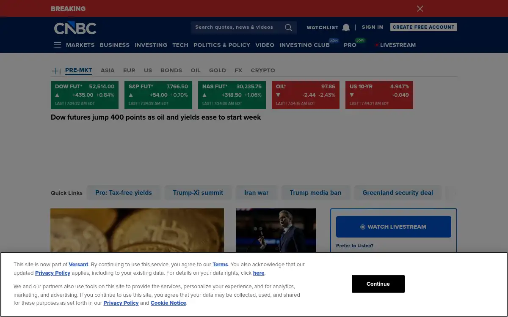Open the Cookie Notice link
This screenshot has width=508, height=317.
(x=168, y=303)
